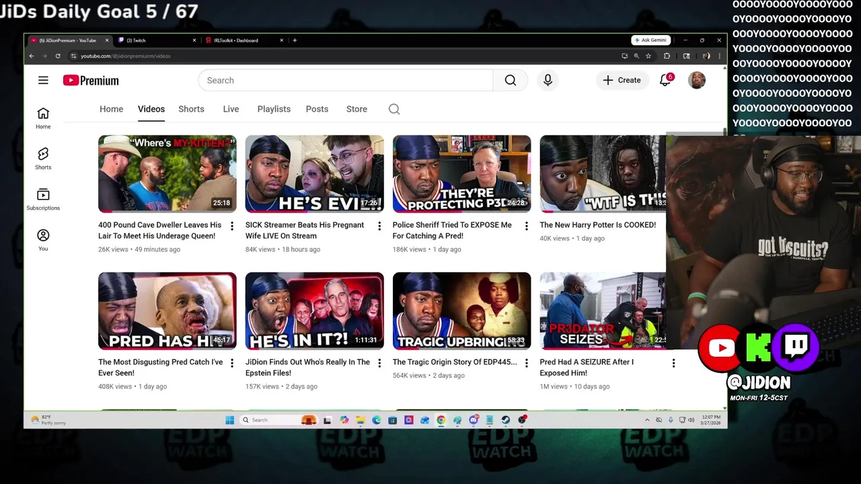The width and height of the screenshot is (861, 484).
Task: Open the browser extensions puzzle icon
Action: [667, 56]
